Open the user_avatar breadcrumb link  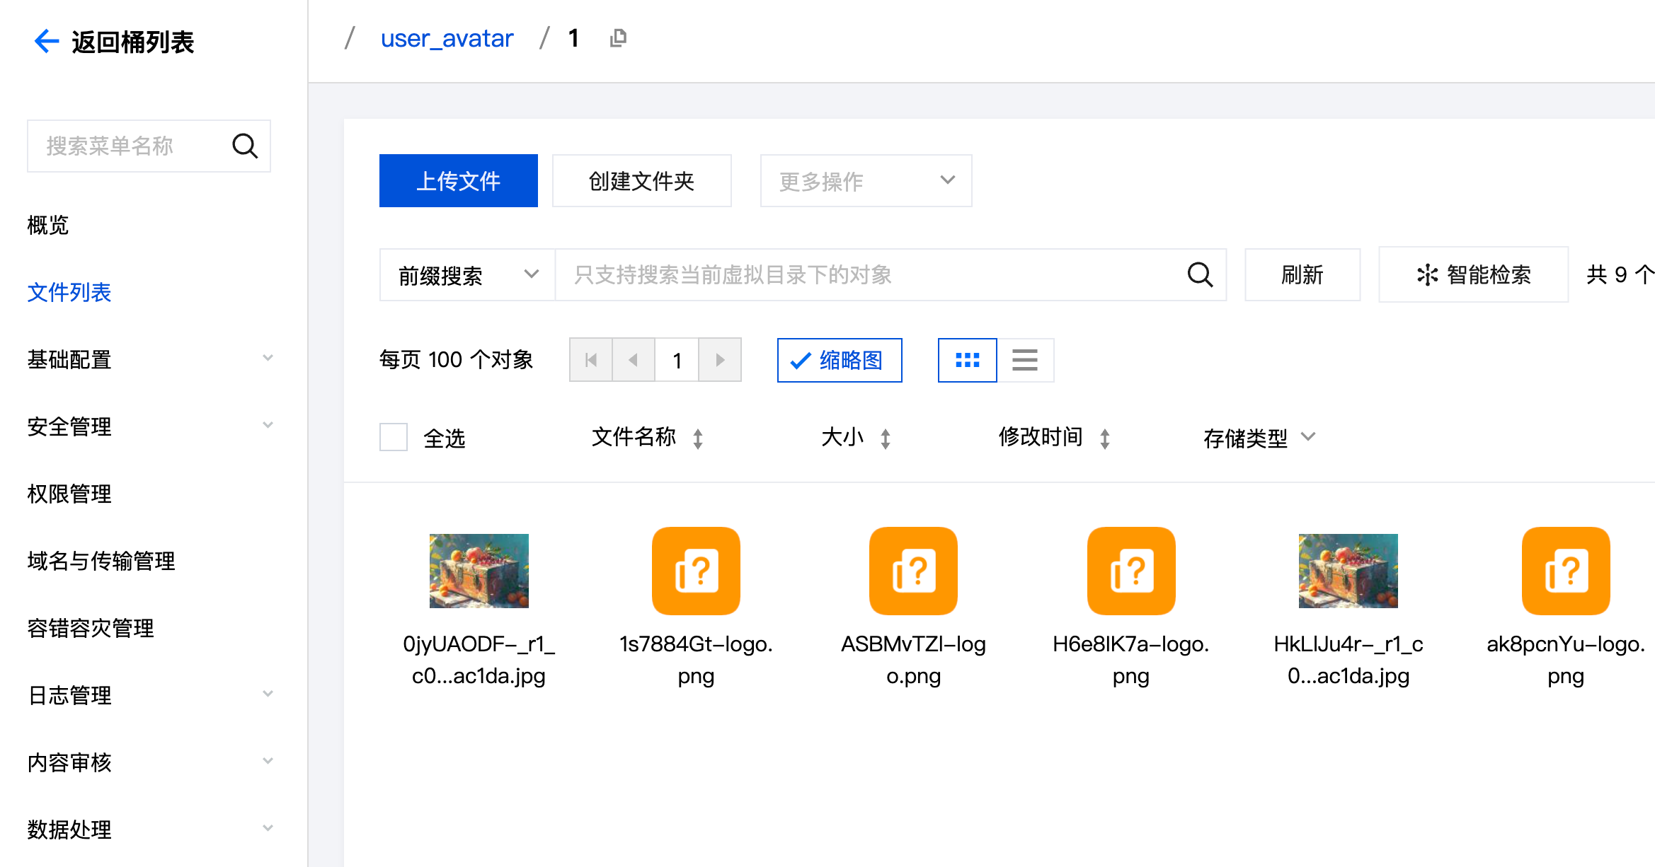coord(447,38)
